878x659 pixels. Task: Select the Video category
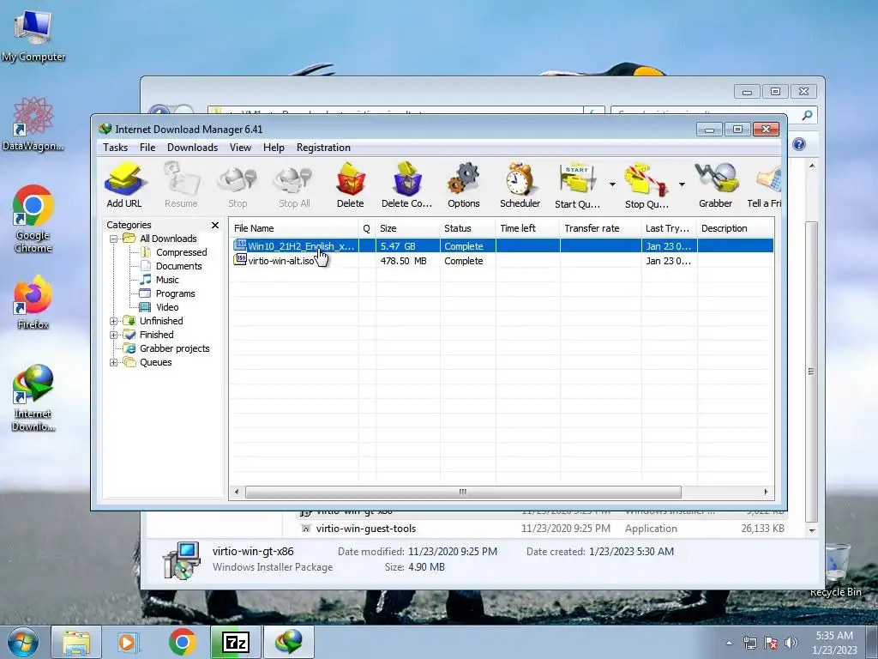coord(167,307)
